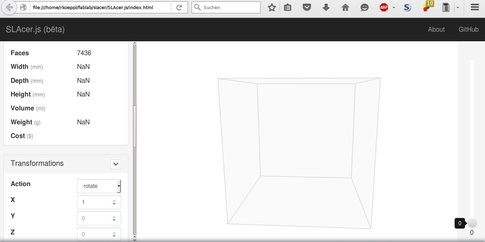Open the GitHub link in navbar

pos(468,29)
